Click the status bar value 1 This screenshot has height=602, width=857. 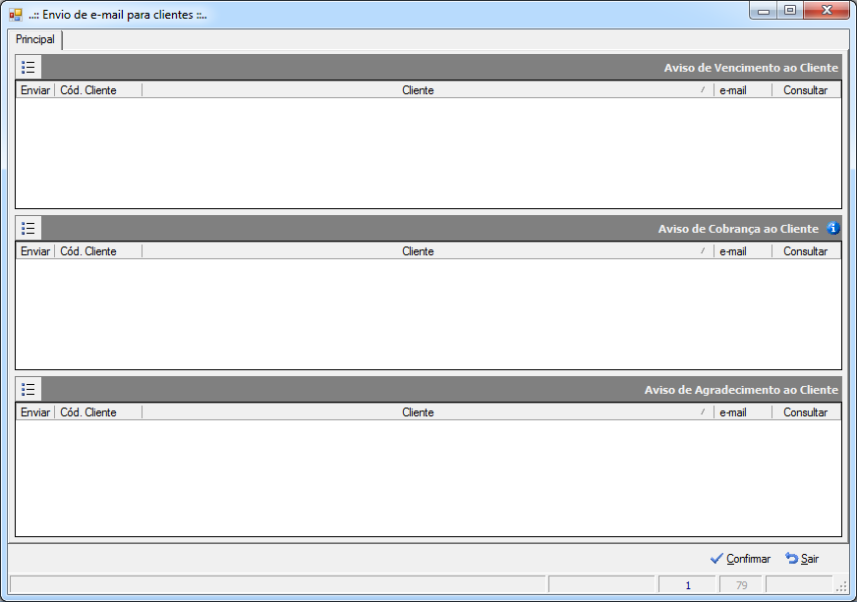click(688, 585)
